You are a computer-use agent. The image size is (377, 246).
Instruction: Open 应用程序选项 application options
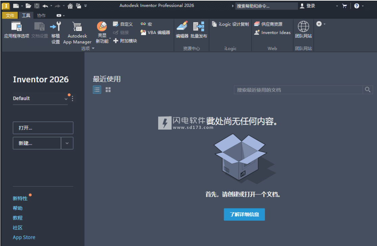(17, 30)
